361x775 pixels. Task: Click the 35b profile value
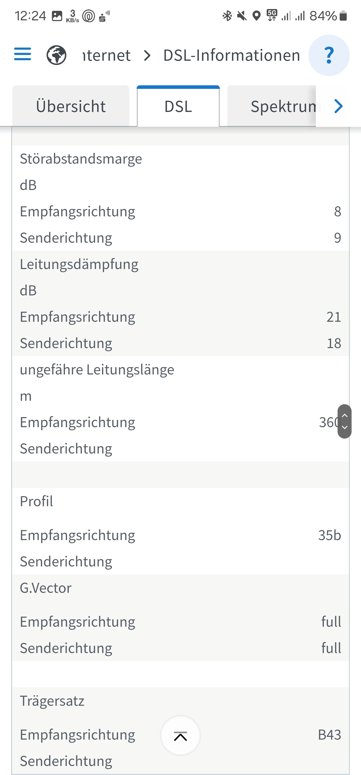point(329,535)
